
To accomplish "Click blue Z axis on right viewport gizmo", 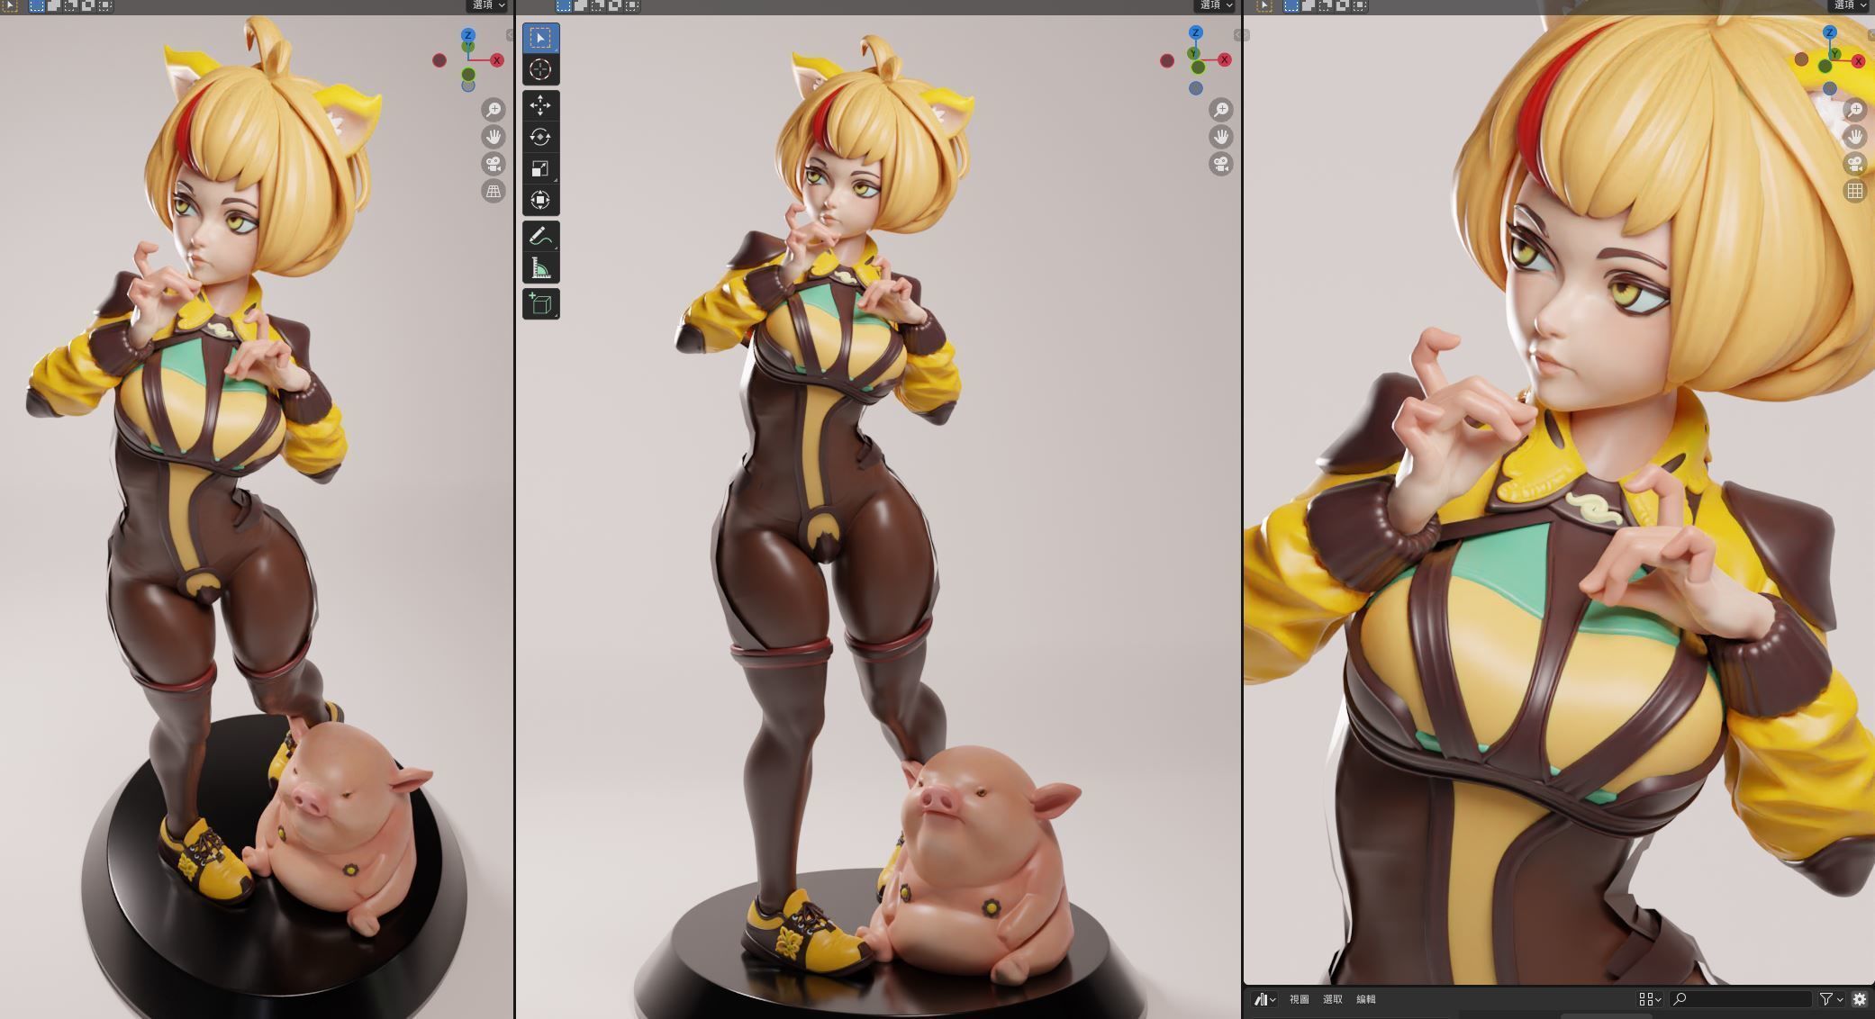I will click(x=1829, y=32).
